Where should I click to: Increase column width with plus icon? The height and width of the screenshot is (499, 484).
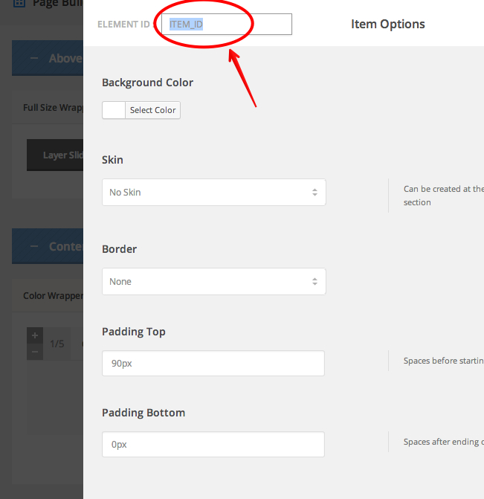pos(35,336)
